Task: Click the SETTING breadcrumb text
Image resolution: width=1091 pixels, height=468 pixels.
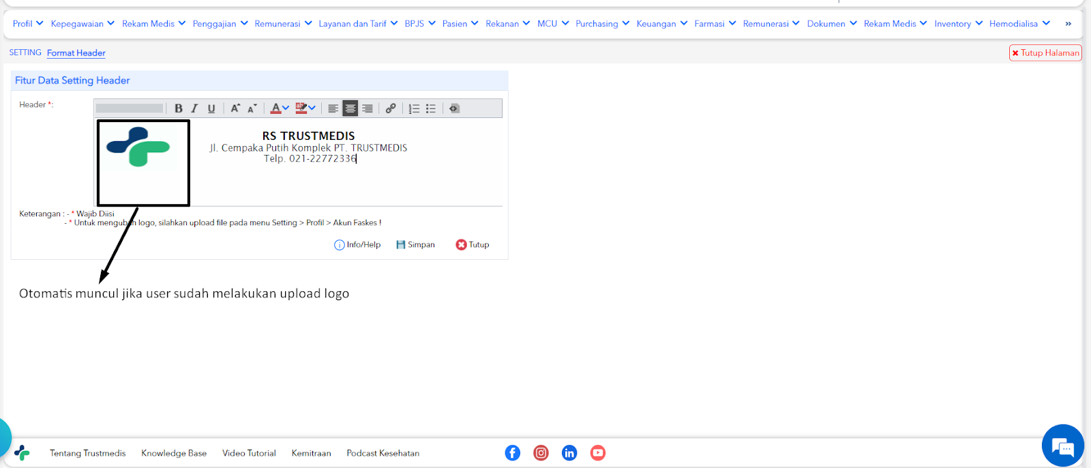Action: tap(25, 53)
